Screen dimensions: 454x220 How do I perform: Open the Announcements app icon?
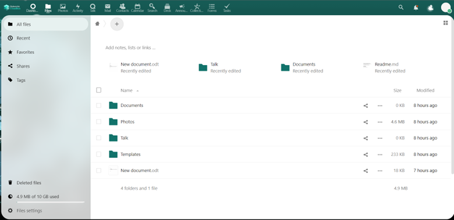[182, 8]
